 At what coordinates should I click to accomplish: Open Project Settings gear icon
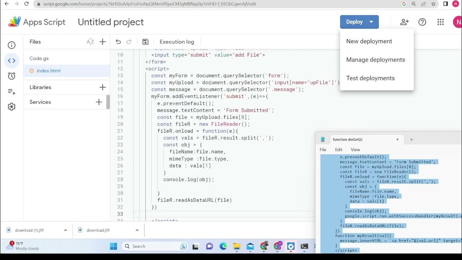[12, 107]
